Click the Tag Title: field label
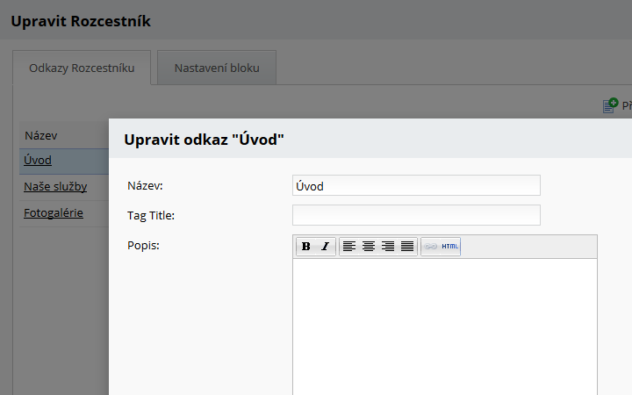Image resolution: width=632 pixels, height=395 pixels. (x=151, y=216)
